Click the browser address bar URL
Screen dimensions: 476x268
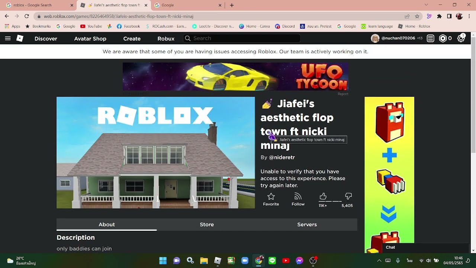[x=119, y=16]
